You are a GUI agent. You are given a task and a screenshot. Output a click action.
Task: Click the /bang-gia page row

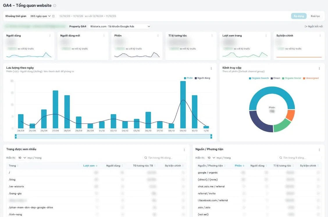[x=96, y=193]
